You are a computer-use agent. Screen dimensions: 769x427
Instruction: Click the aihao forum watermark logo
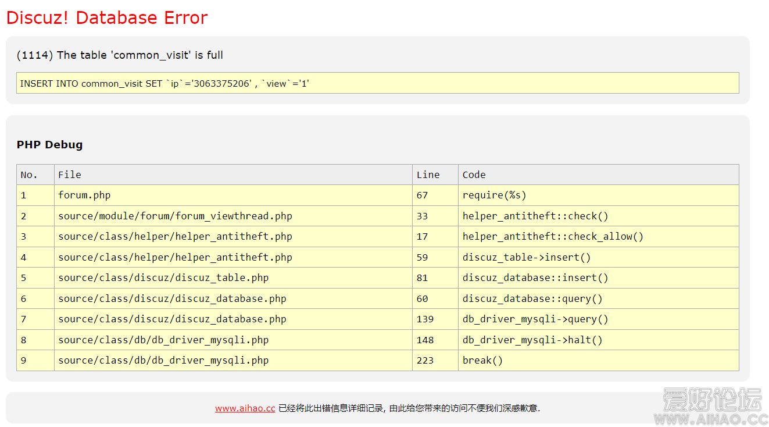pyautogui.click(x=711, y=406)
